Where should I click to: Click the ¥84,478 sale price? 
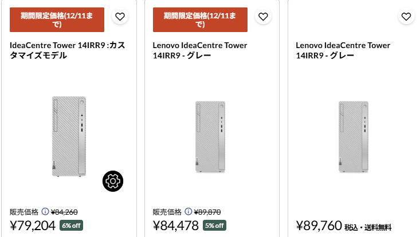(x=176, y=224)
